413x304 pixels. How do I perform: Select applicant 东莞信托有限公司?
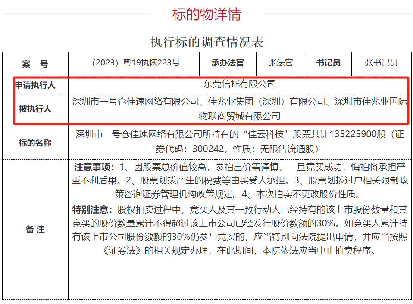click(239, 84)
